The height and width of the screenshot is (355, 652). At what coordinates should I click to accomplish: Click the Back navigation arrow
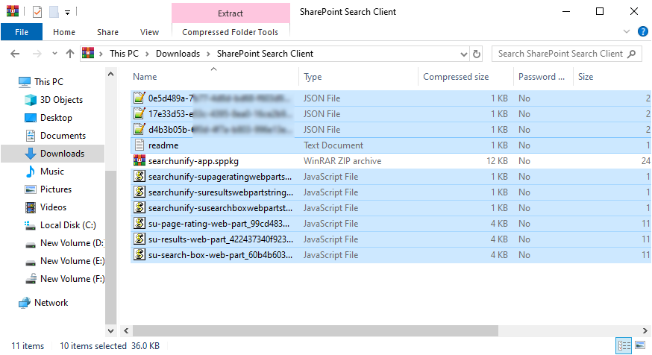tap(16, 54)
